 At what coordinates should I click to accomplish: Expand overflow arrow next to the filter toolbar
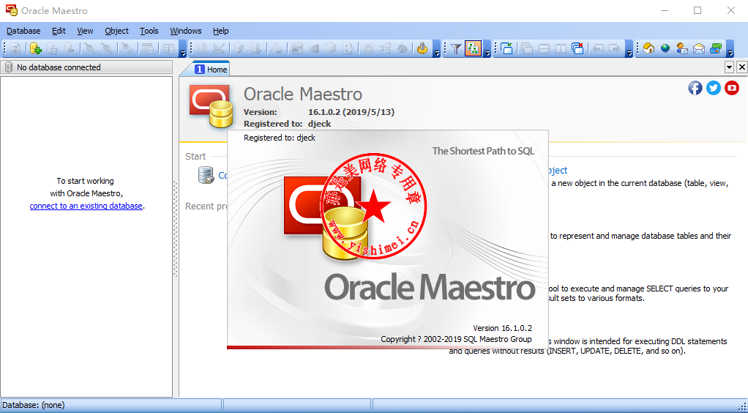487,49
